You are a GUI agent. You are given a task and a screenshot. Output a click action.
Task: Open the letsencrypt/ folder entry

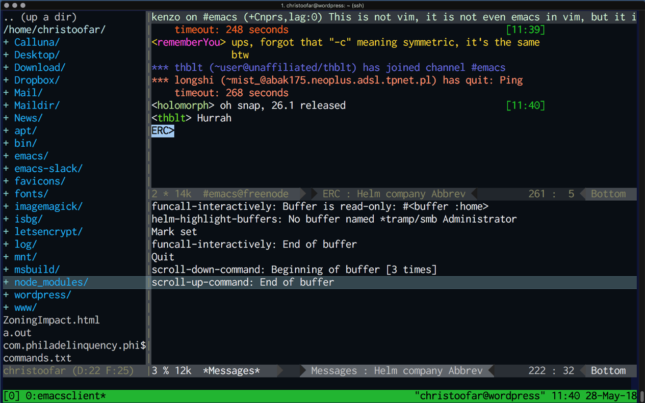(48, 232)
